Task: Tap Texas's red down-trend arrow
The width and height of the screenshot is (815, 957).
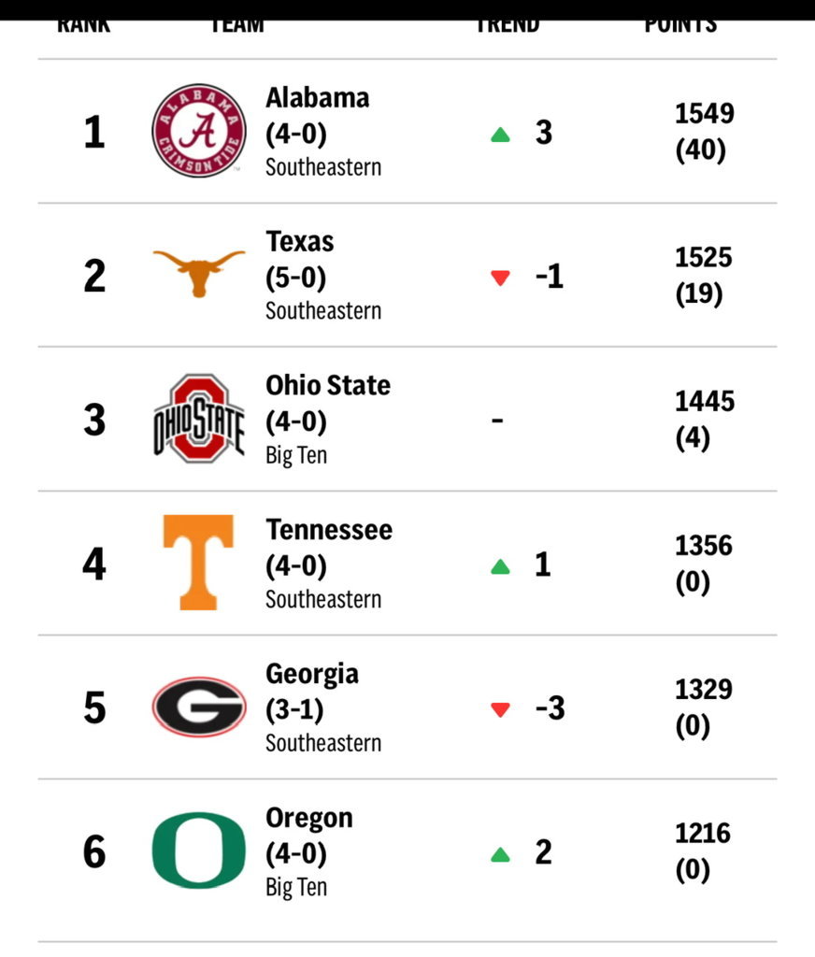Action: 500,279
